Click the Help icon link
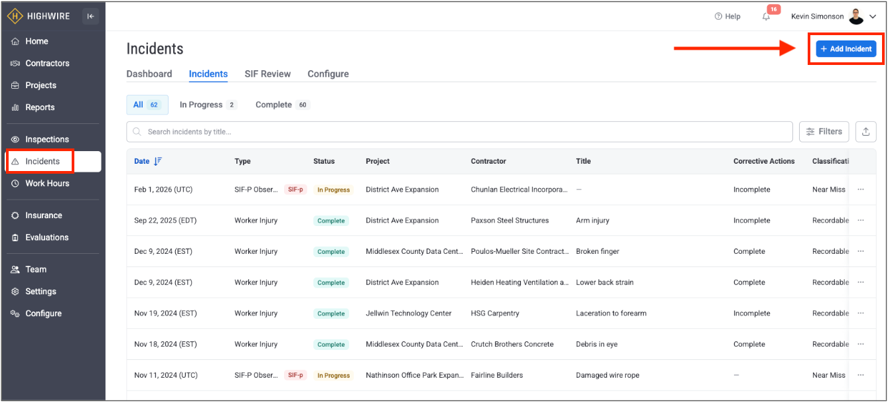This screenshot has height=403, width=888. 727,17
